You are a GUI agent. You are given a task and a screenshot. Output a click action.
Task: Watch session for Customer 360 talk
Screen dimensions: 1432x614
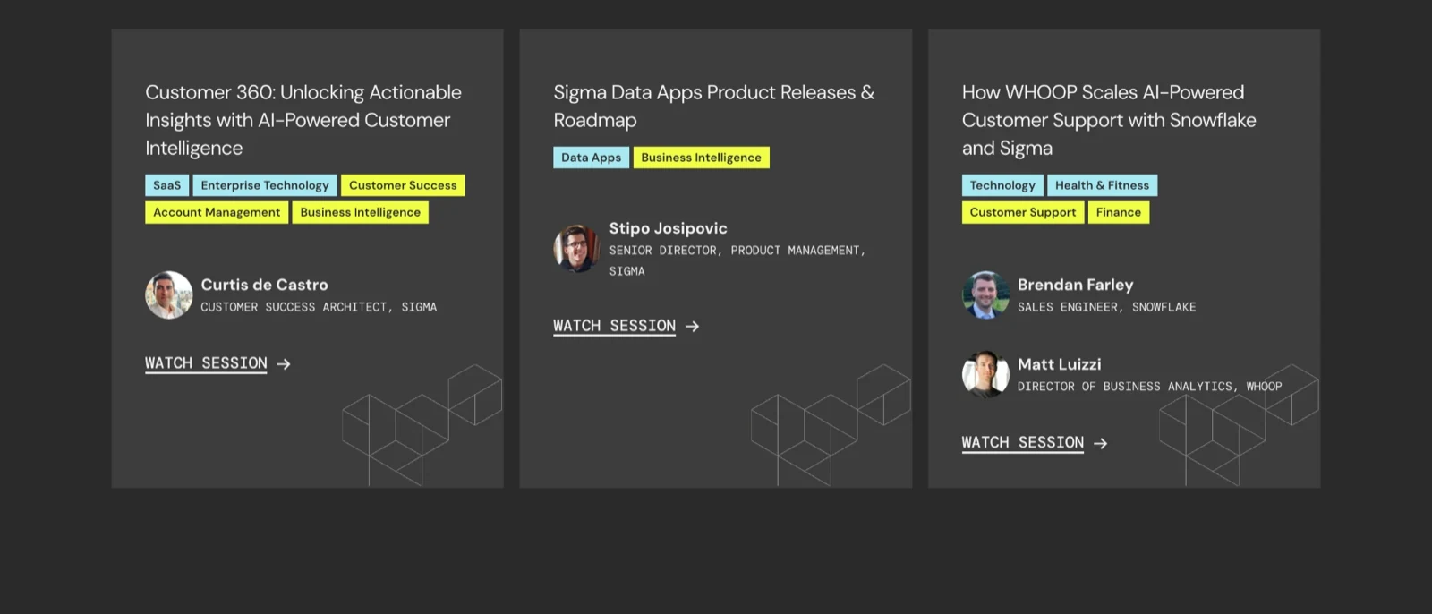[206, 363]
